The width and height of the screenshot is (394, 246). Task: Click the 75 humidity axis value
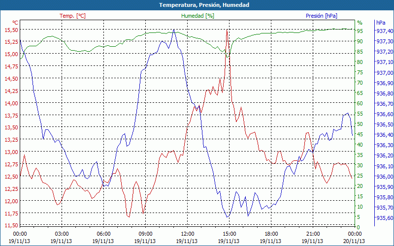point(360,72)
